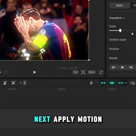The image size is (136, 136).
Task: Open the linkage options dropdown arrow
Action: click(125, 83)
